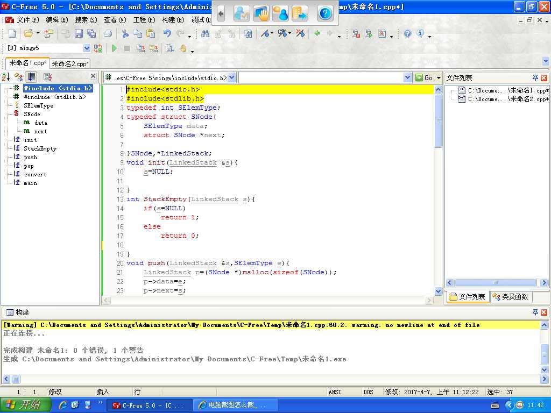Viewport: 551px width, 413px height.
Task: Click the Print icon
Action: (x=108, y=33)
